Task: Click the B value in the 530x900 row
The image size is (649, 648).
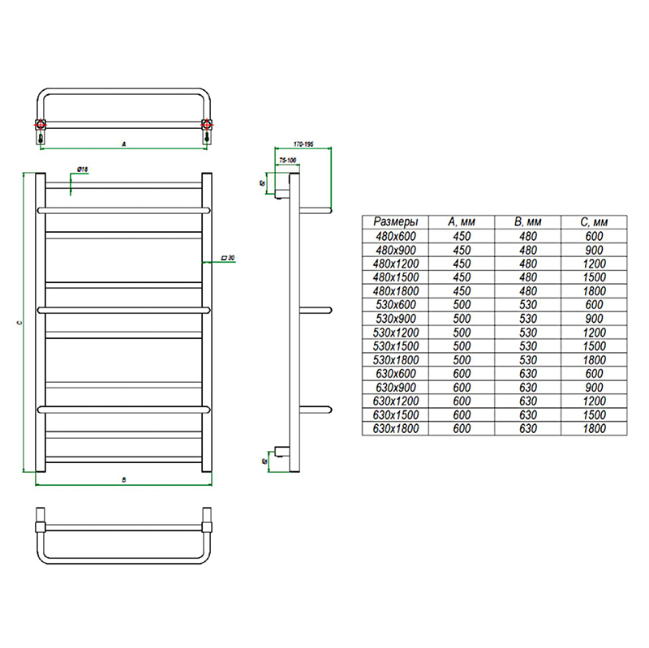Action: (528, 318)
